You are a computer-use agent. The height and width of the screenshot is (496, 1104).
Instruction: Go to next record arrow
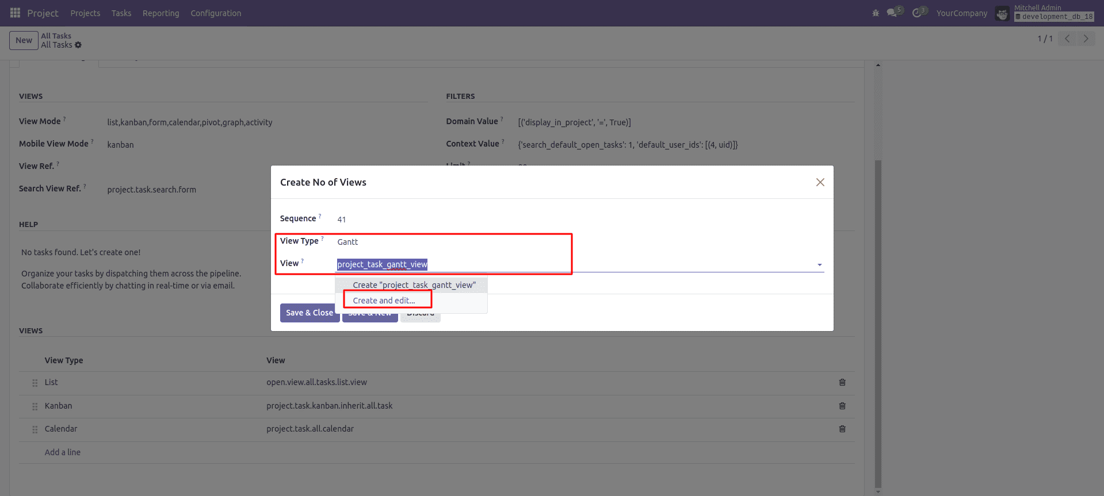(1086, 39)
